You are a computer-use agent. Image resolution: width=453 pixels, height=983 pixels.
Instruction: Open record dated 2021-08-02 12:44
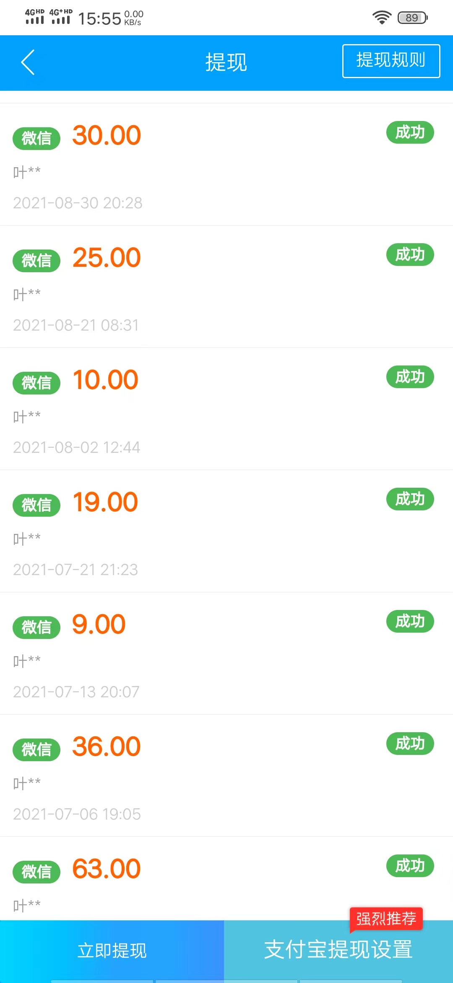[x=76, y=447]
